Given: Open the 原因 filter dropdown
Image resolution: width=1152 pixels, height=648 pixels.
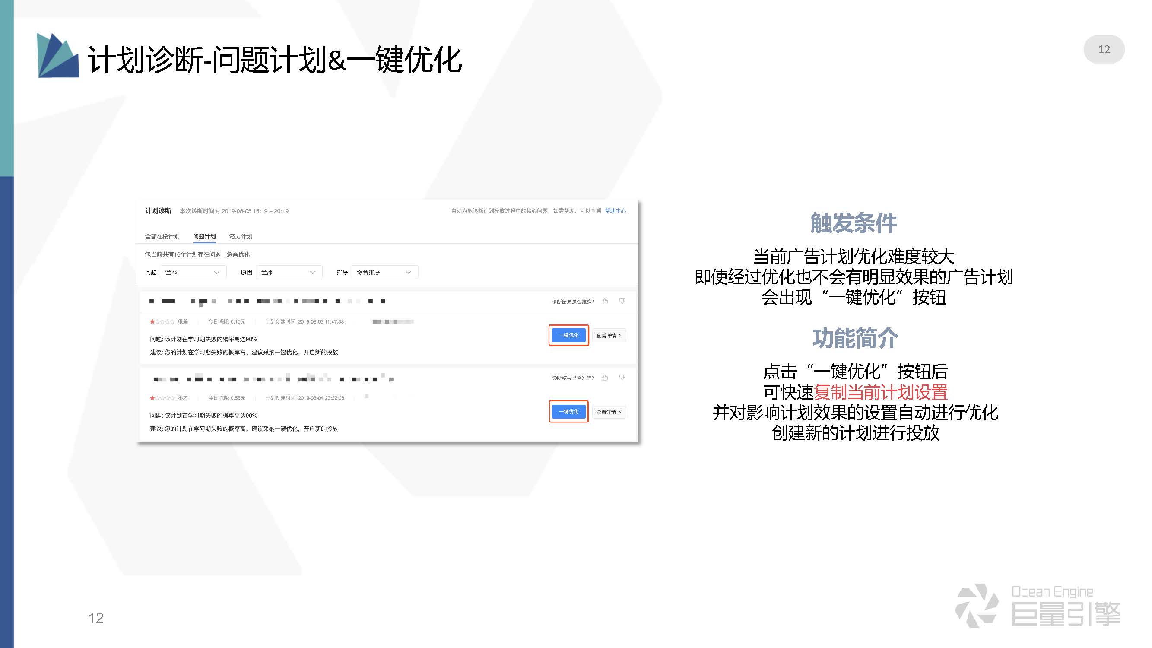Looking at the screenshot, I should pos(289,272).
